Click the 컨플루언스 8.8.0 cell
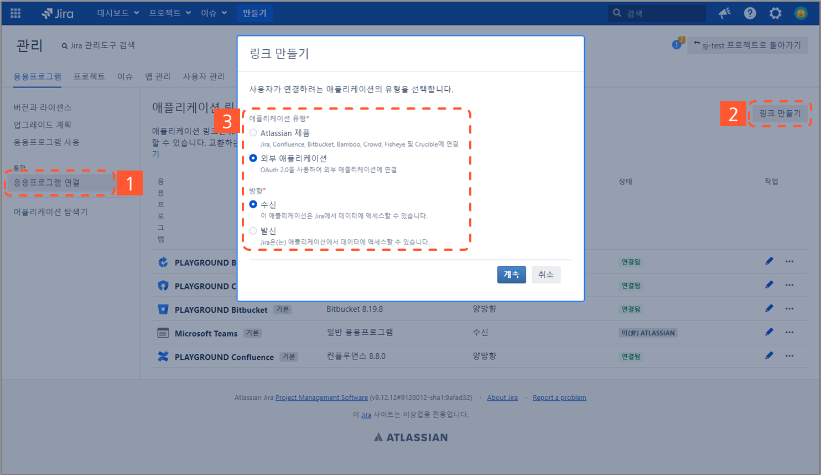Screen dimensions: 821x475 point(356,356)
